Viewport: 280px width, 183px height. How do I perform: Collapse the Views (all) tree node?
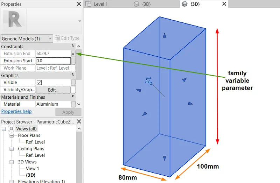coord(4,129)
